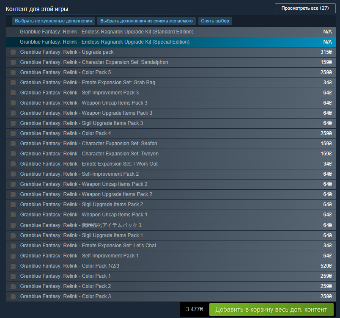The image size is (340, 318).
Task: Clear the add-on selection
Action: coord(215,21)
